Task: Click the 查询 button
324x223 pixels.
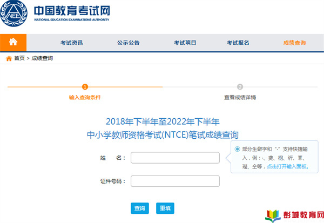Action: coord(140,208)
